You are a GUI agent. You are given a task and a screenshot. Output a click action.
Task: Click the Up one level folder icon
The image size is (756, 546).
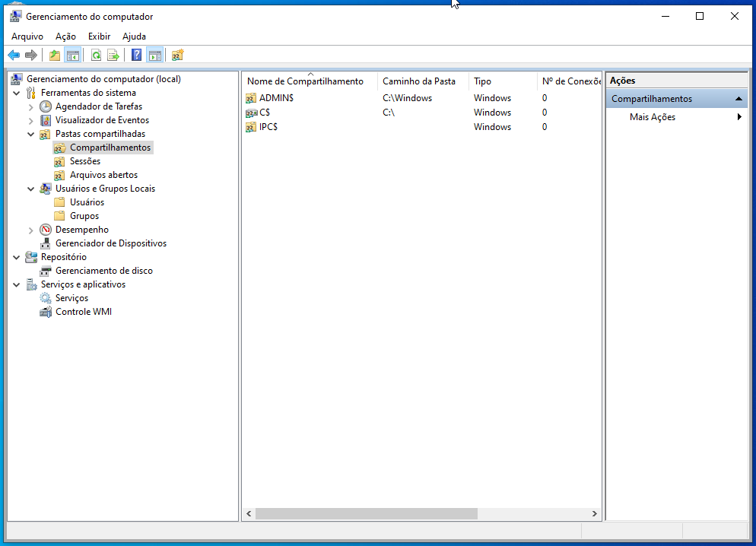[x=55, y=56]
